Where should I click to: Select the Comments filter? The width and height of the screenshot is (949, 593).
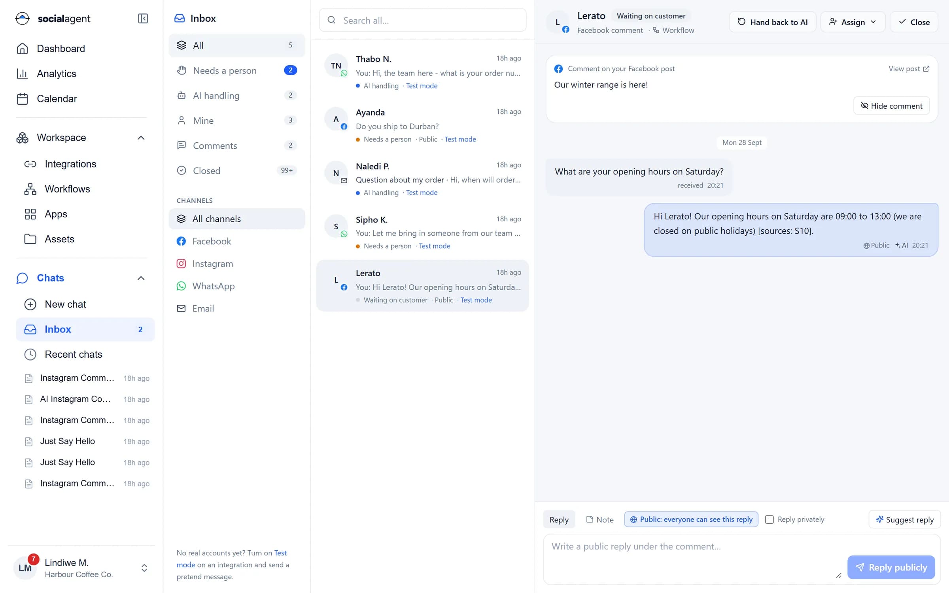pyautogui.click(x=237, y=145)
